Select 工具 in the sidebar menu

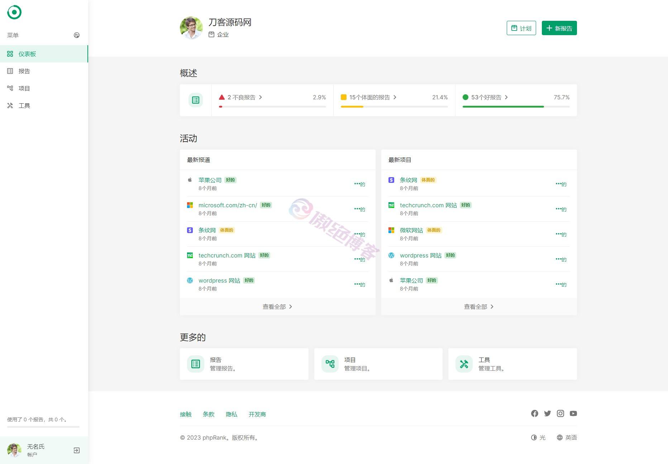[44, 105]
